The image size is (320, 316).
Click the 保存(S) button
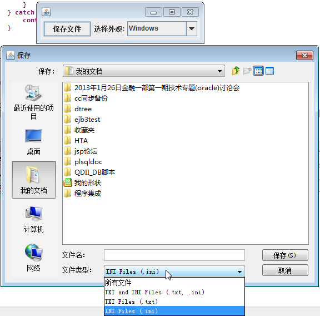pyautogui.click(x=285, y=255)
